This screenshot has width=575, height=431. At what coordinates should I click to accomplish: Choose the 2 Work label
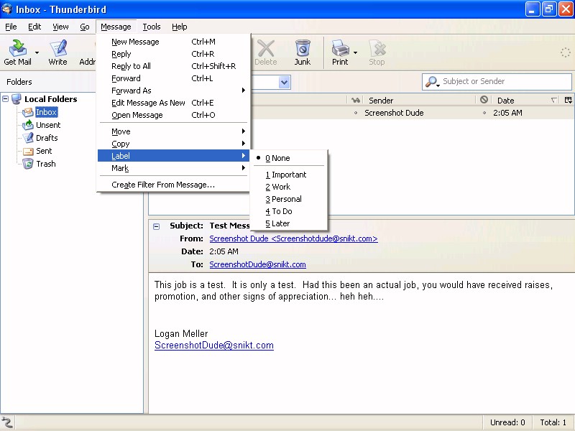pyautogui.click(x=288, y=187)
